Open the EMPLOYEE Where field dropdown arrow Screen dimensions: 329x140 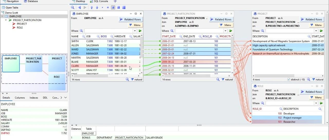click(x=135, y=31)
